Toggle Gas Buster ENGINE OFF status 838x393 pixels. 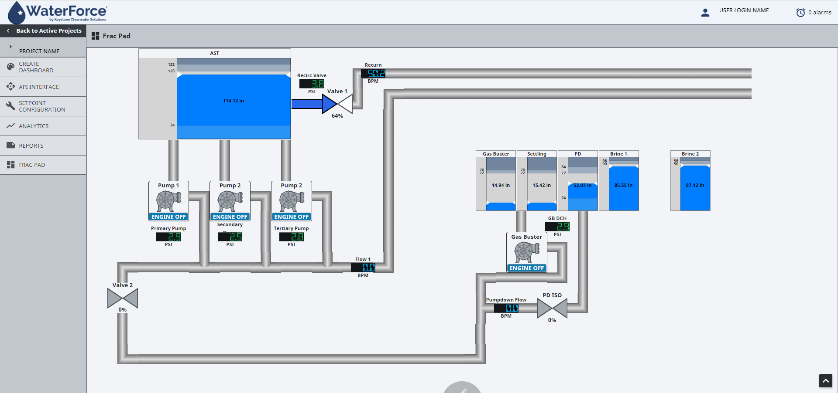(x=527, y=268)
